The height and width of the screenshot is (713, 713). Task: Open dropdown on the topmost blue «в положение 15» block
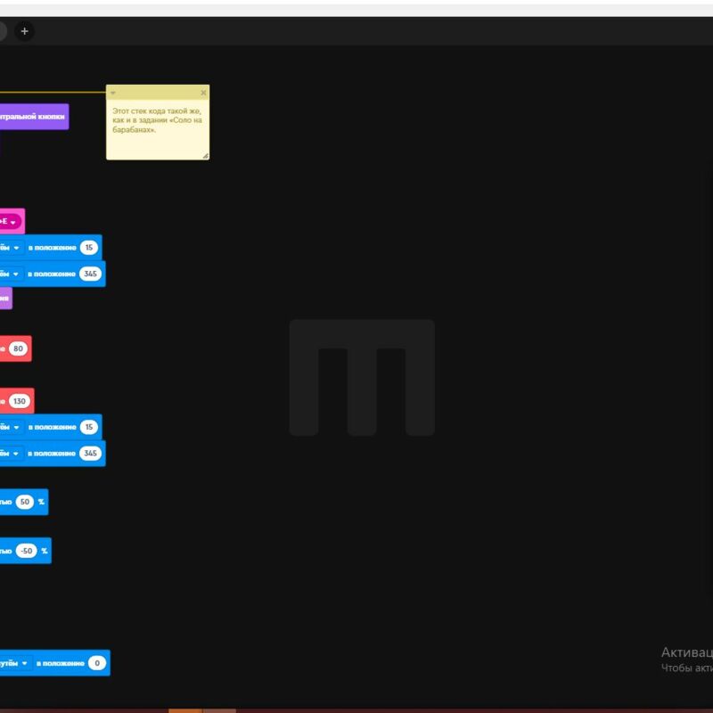point(16,247)
